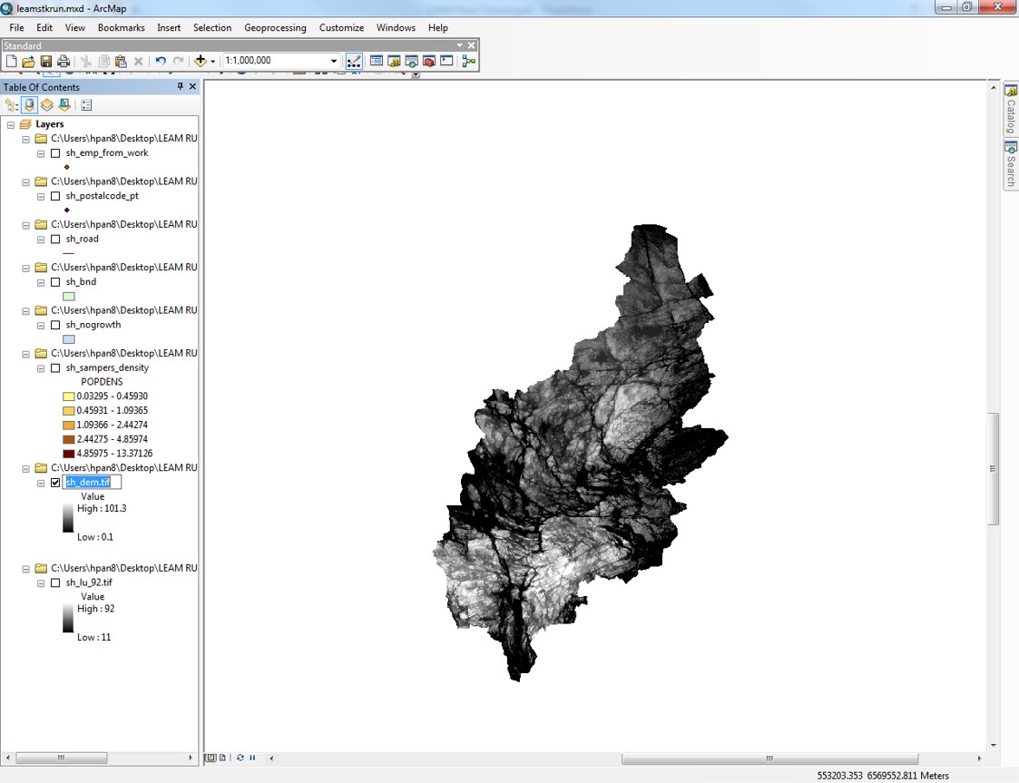Launch ModelBuilder window
Viewport: 1019px width, 783px height.
point(468,61)
